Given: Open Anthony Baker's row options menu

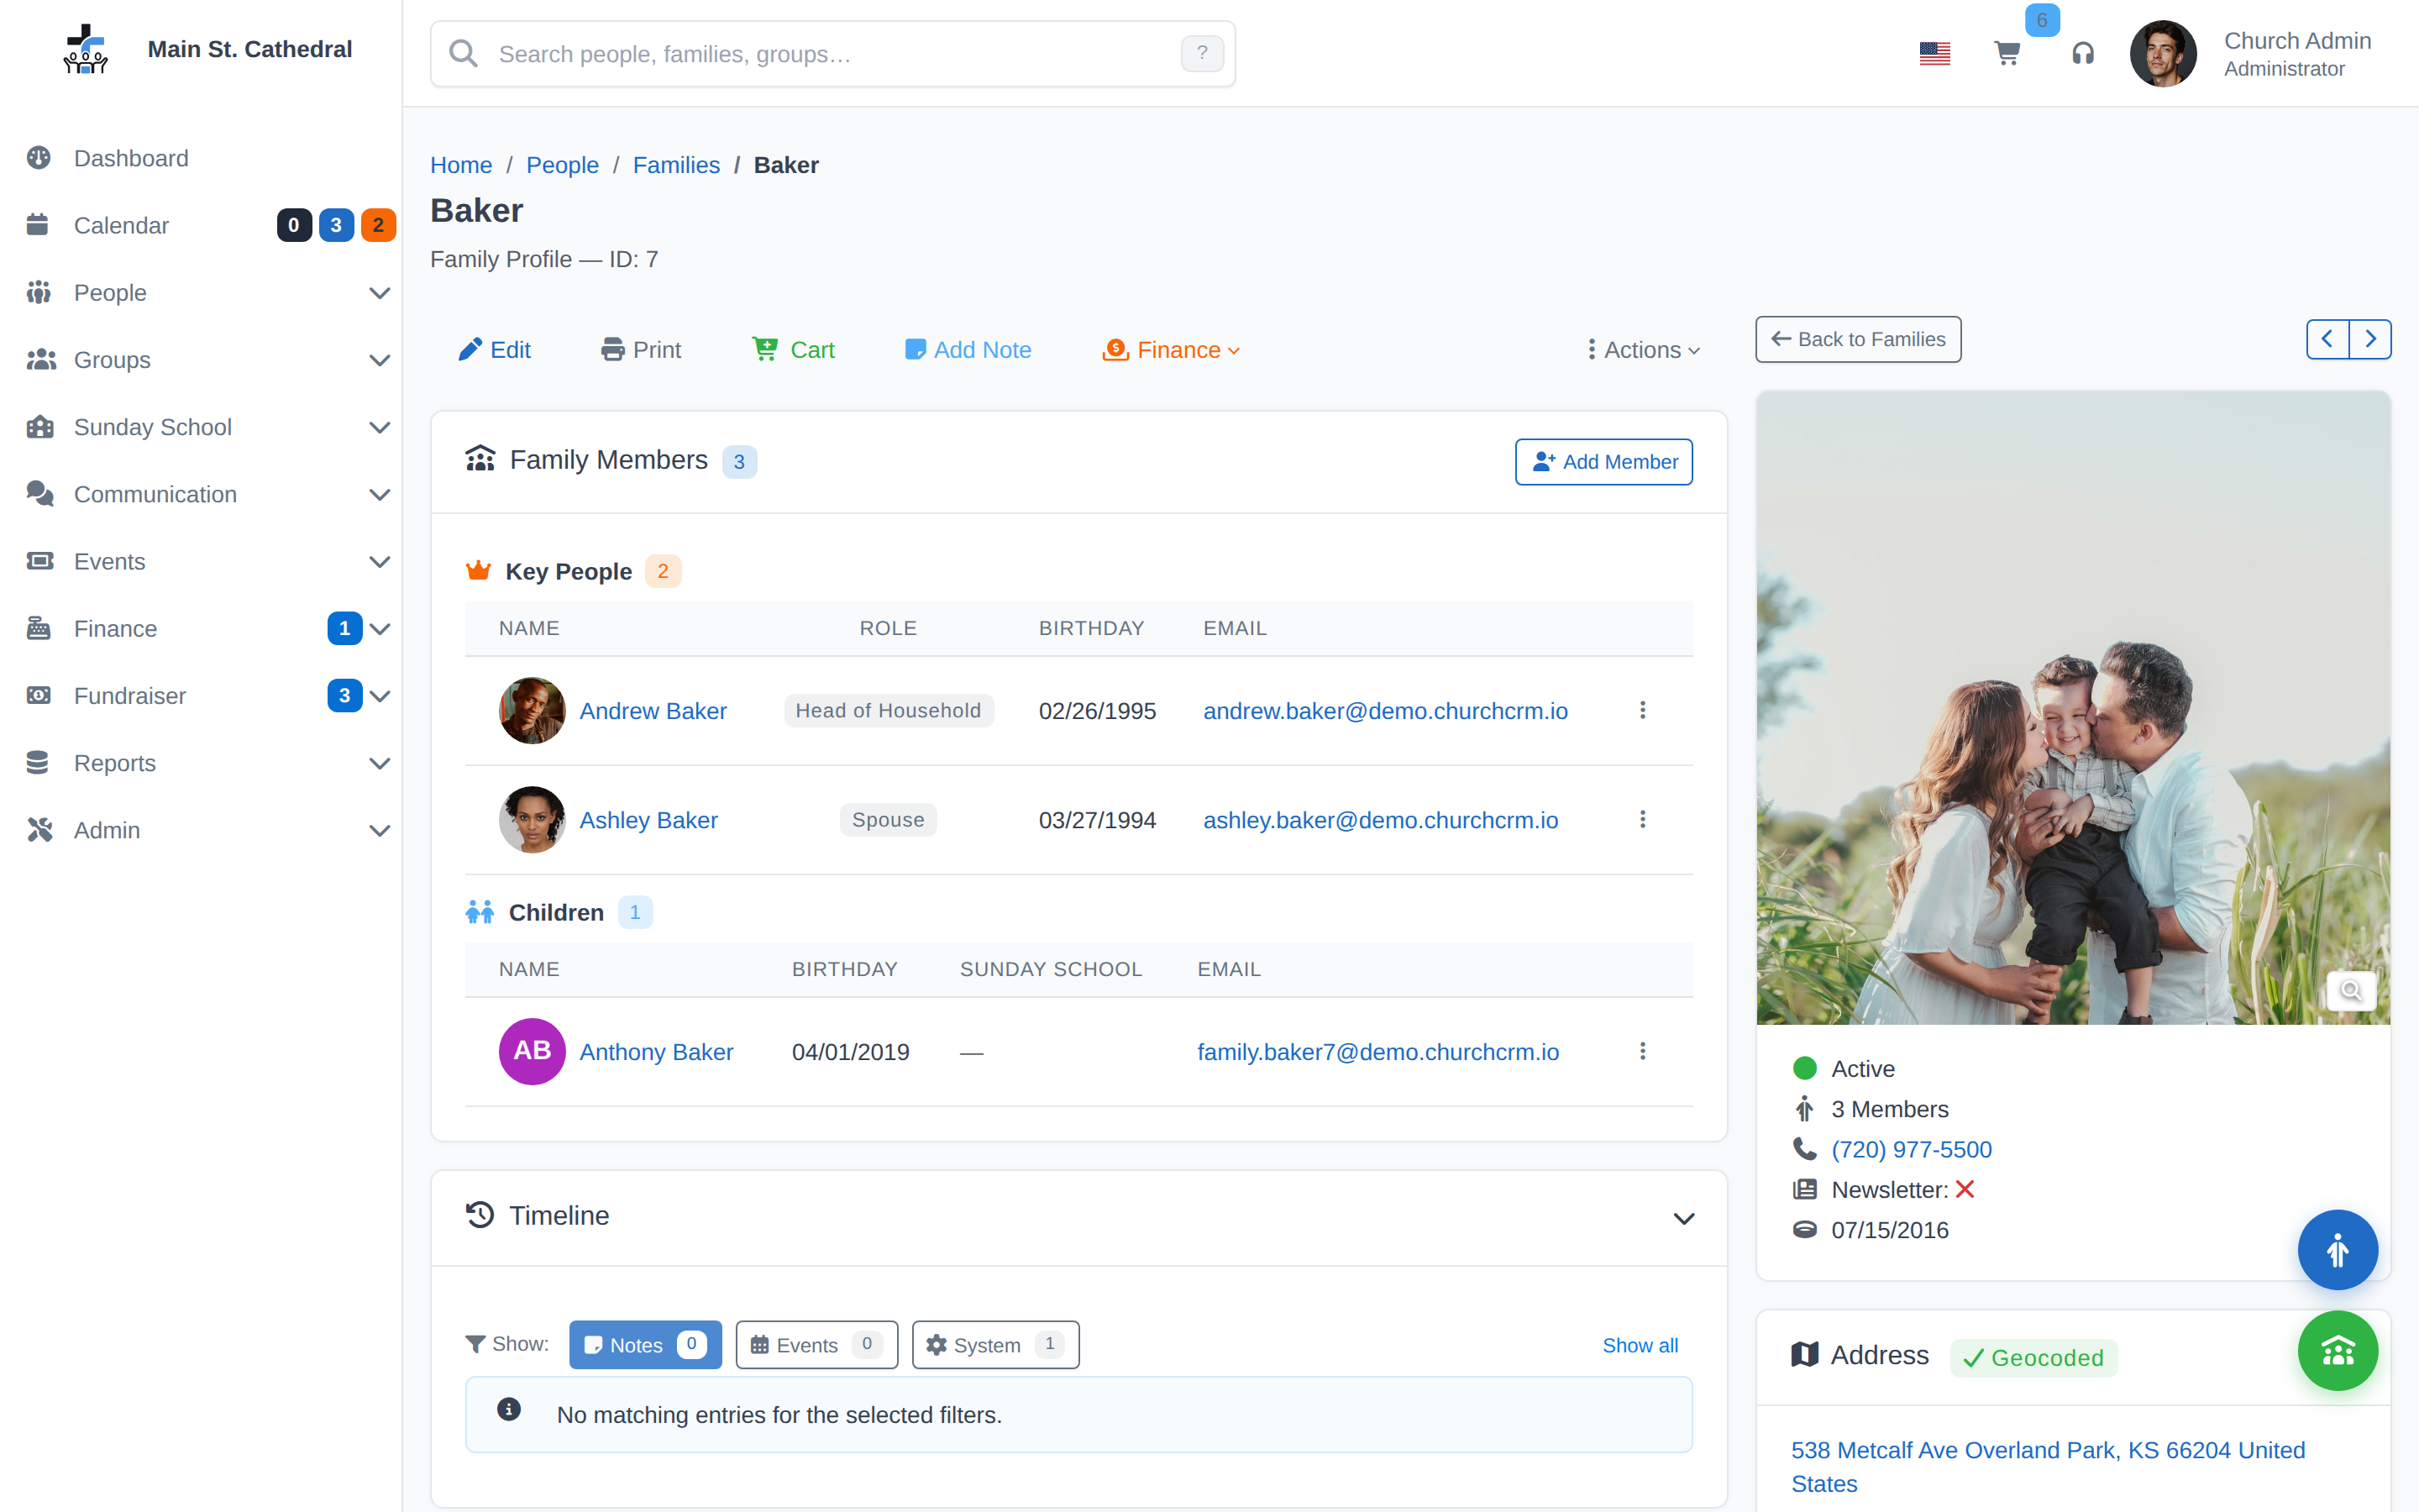Looking at the screenshot, I should (x=1642, y=1051).
